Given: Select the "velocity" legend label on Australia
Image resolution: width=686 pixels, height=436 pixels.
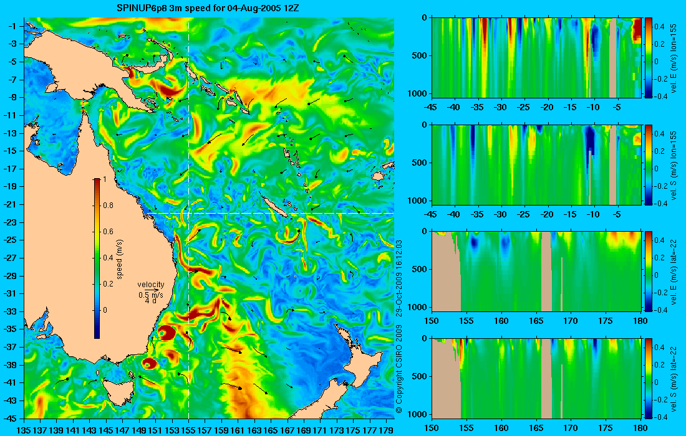Looking at the screenshot, I should click(150, 285).
